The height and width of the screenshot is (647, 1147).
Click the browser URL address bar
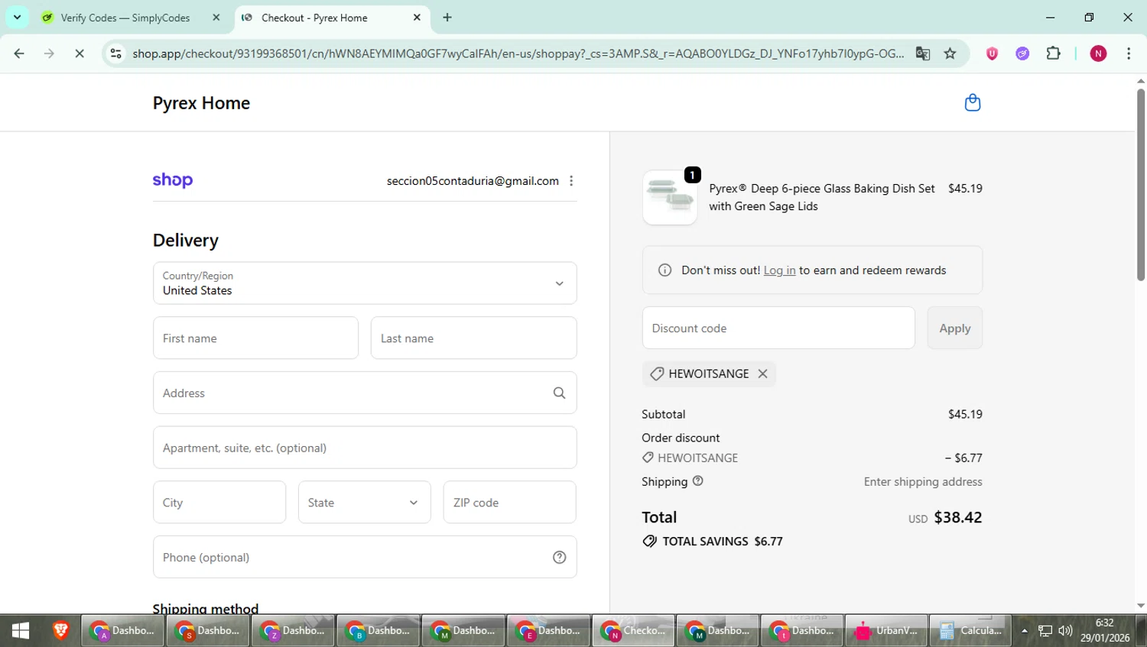tap(518, 53)
